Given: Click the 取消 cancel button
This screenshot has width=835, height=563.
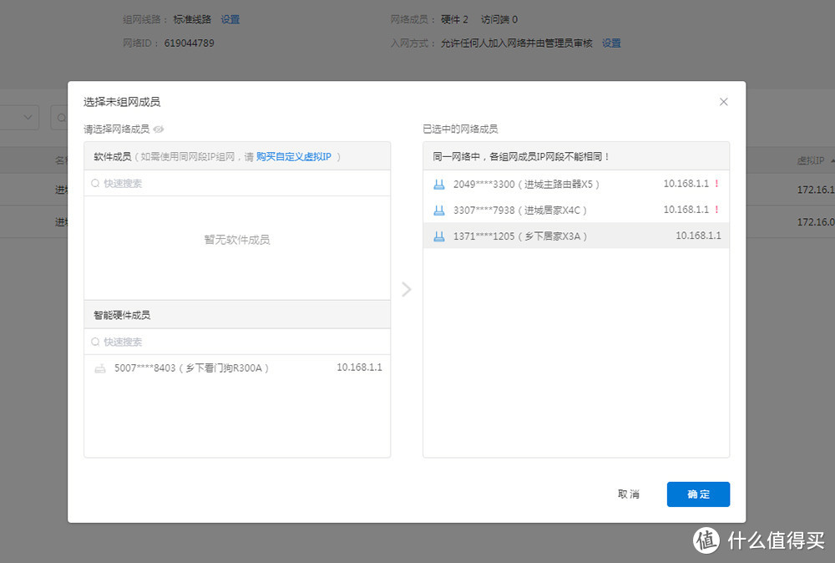Looking at the screenshot, I should point(629,494).
